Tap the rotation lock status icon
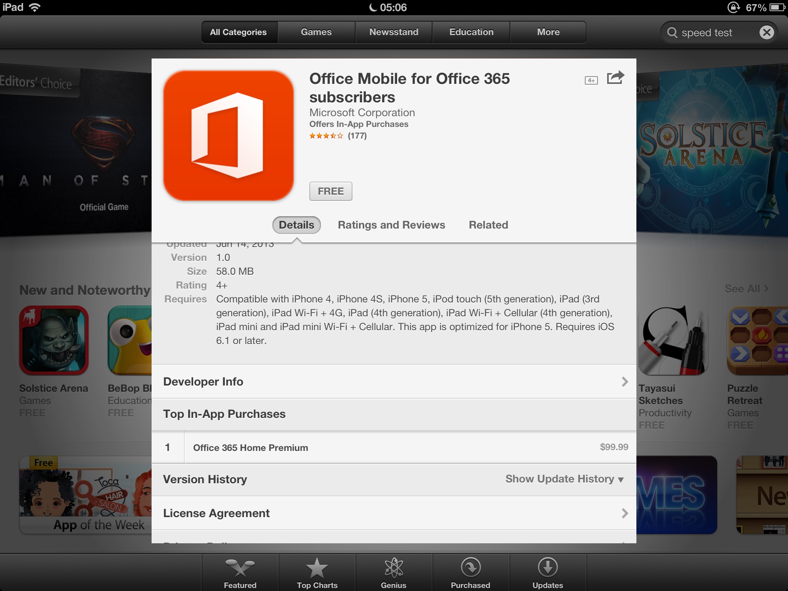 coord(733,7)
